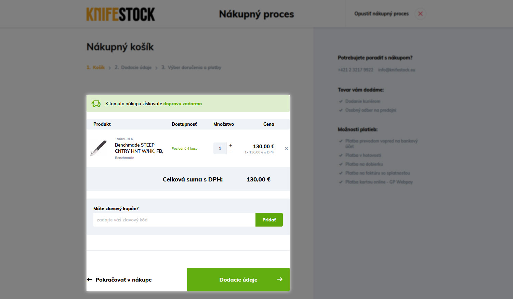Image resolution: width=513 pixels, height=299 pixels.
Task: Click the Opustiť nákupný proces link
Action: click(381, 14)
